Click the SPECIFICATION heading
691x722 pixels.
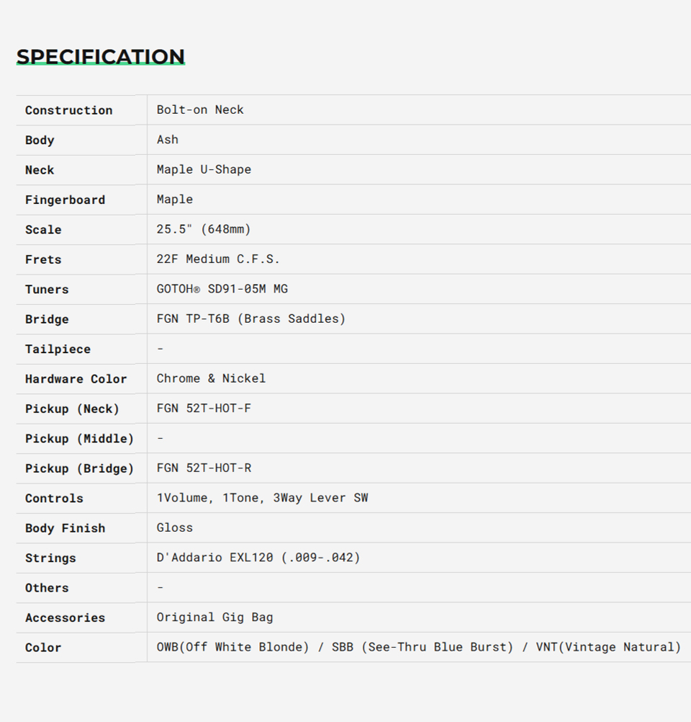[x=101, y=57]
